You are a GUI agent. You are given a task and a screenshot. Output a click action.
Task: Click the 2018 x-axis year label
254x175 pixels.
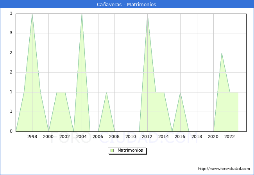197,136
